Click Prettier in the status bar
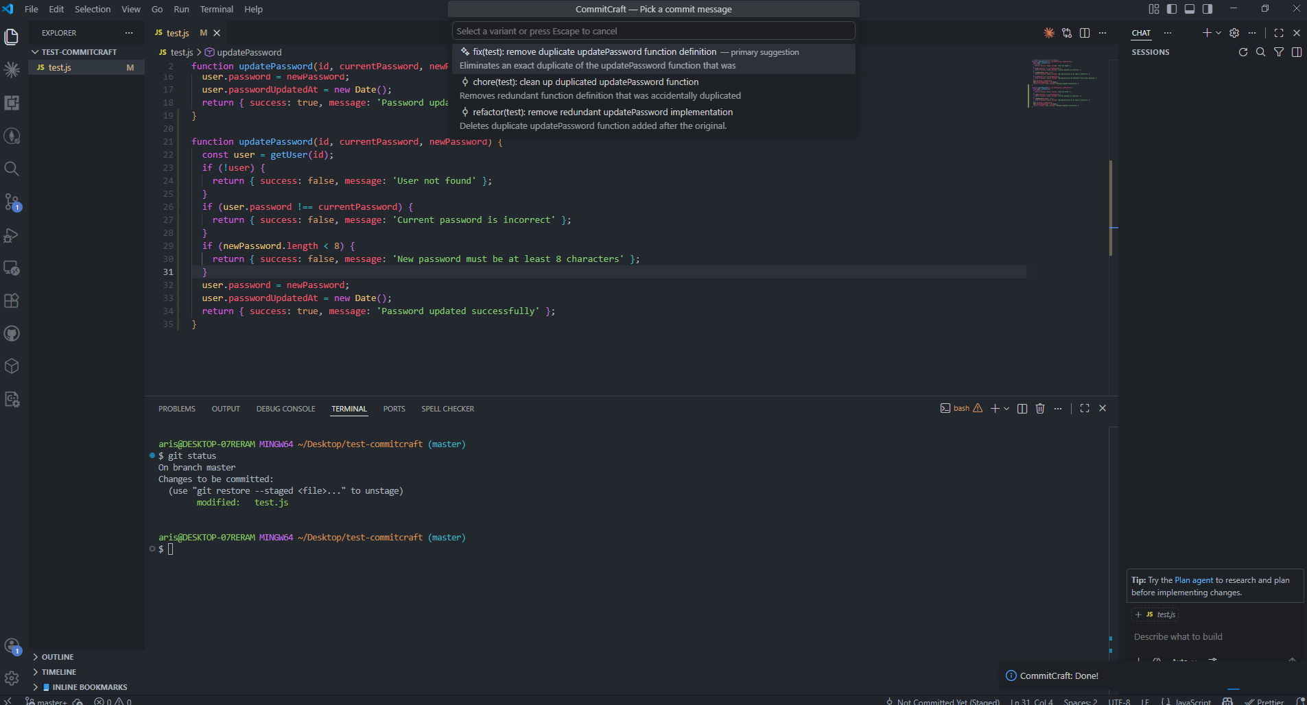The width and height of the screenshot is (1307, 705). click(1265, 702)
